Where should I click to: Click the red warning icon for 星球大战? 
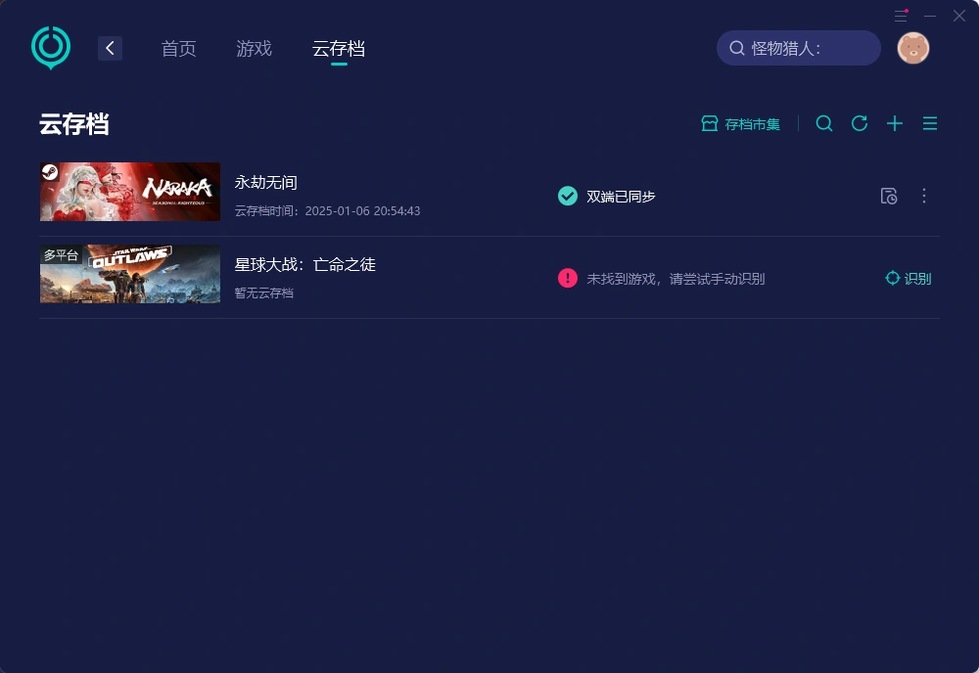(x=568, y=278)
